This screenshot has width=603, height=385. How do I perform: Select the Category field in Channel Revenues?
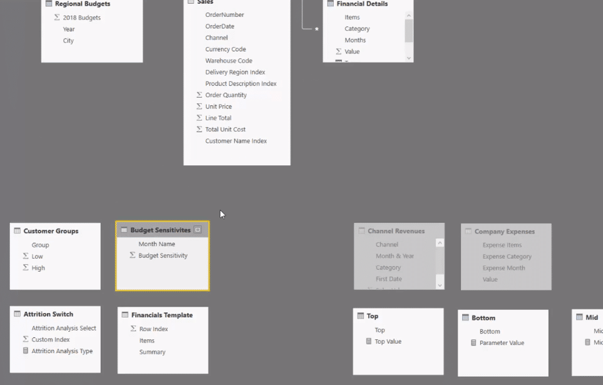[388, 267]
